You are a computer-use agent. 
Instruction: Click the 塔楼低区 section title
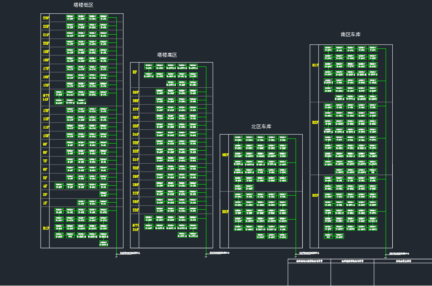tap(83, 5)
